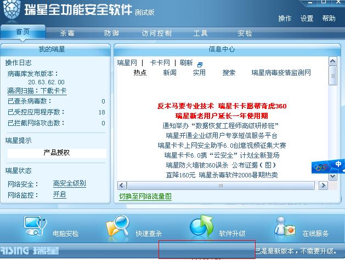The height and width of the screenshot is (260, 345).
Task: Select the 工具 tab
Action: click(x=200, y=33)
